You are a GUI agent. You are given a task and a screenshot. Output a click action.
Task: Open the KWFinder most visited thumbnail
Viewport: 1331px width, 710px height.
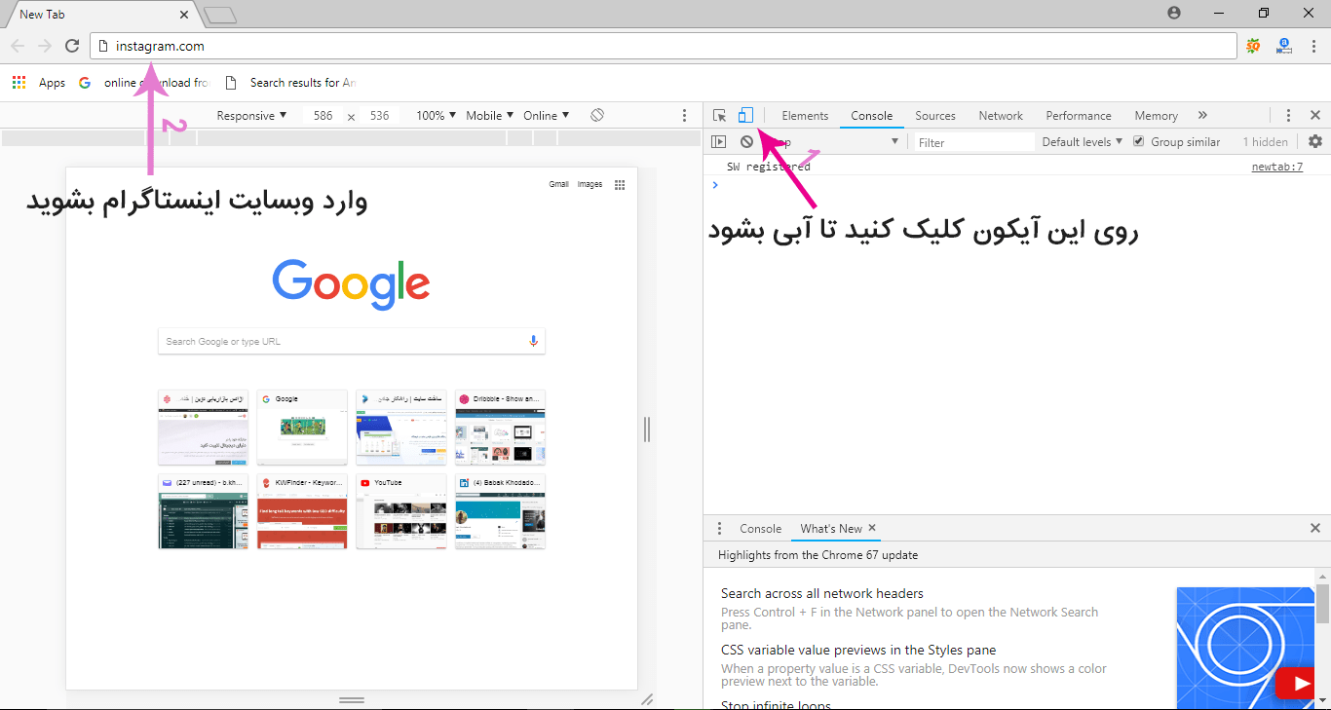pyautogui.click(x=302, y=511)
